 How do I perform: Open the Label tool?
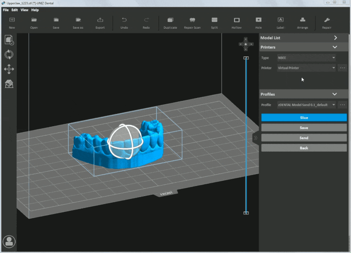click(281, 20)
